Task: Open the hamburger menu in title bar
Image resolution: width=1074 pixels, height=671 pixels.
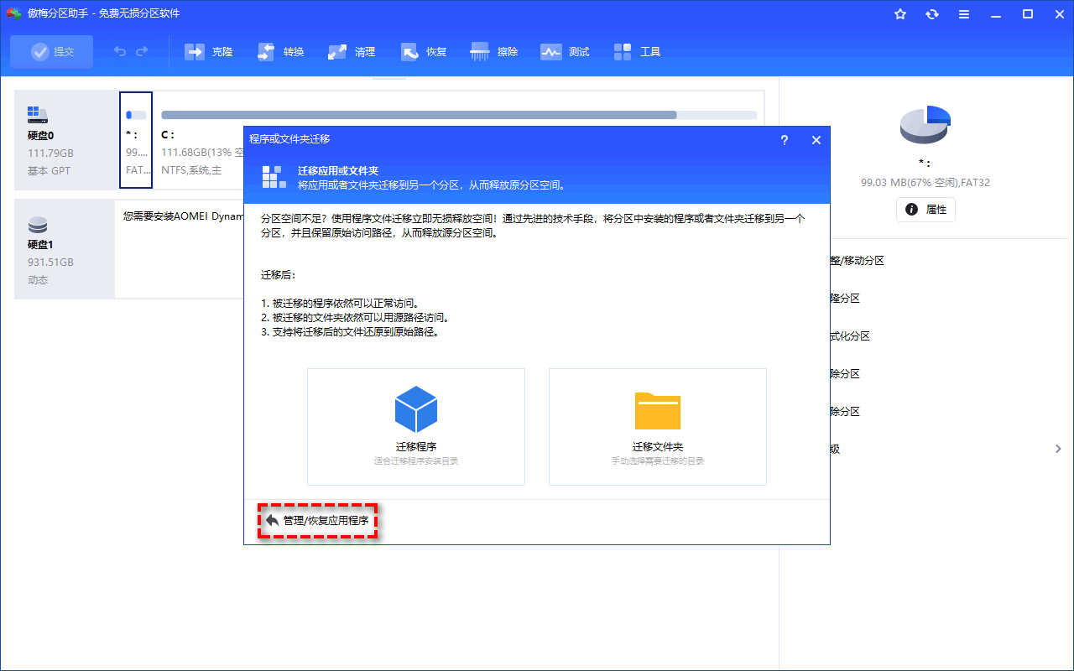Action: tap(963, 13)
